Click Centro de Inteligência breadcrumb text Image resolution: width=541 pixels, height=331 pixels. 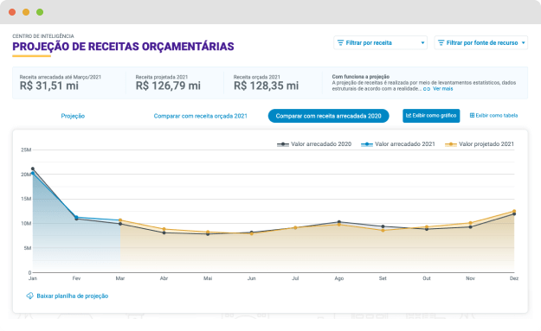point(43,35)
